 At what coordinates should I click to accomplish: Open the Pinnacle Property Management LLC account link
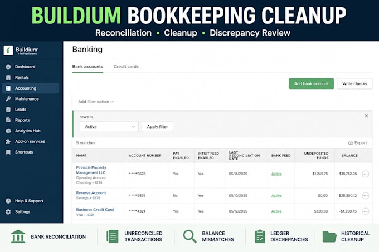pos(91,170)
